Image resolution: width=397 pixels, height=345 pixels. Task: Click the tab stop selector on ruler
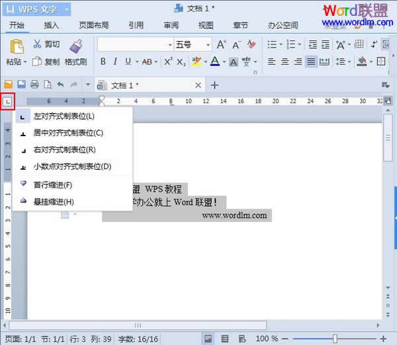pyautogui.click(x=8, y=102)
